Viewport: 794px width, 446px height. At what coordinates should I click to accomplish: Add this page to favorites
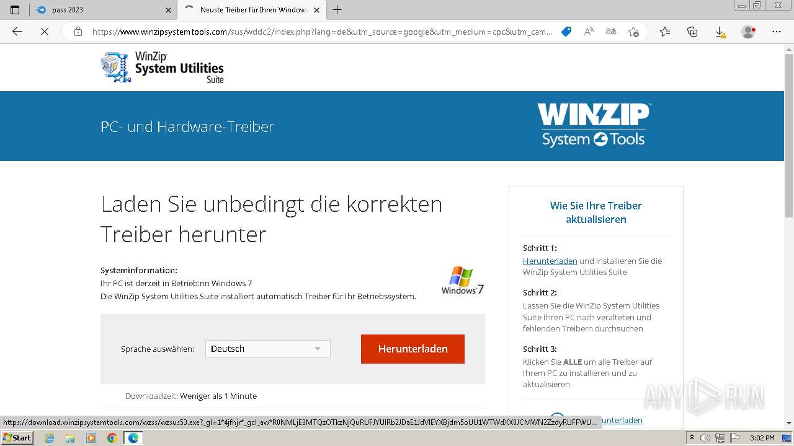coord(633,32)
